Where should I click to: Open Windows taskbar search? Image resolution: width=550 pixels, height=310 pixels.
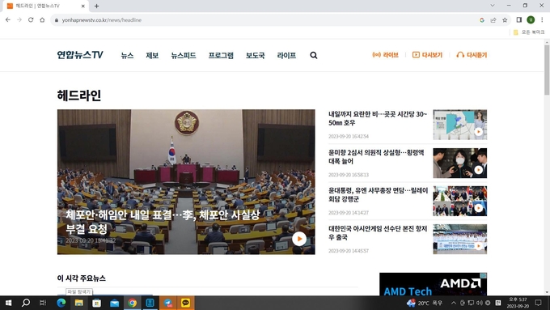point(26,303)
